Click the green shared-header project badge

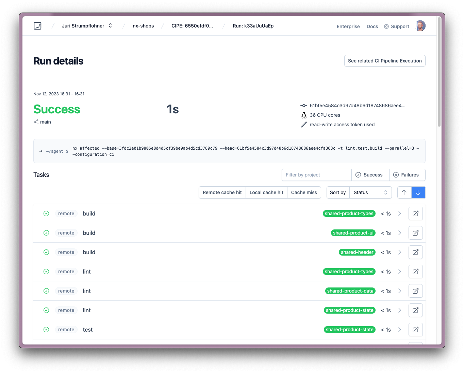[357, 252]
